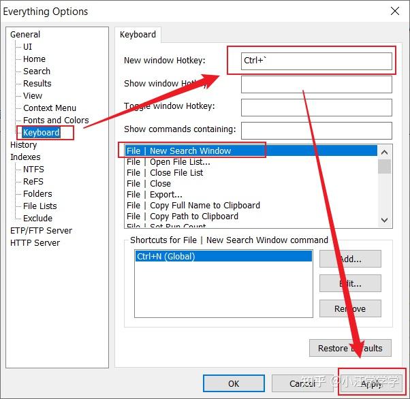This screenshot has height=399, width=410.
Task: Open the Results settings page
Action: 37,83
